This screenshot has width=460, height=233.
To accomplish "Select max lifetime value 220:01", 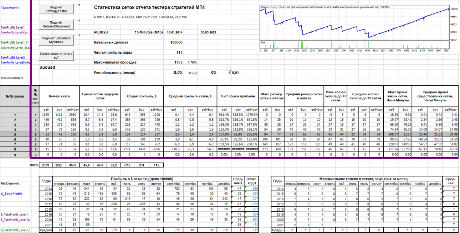I will pyautogui.click(x=390, y=144).
